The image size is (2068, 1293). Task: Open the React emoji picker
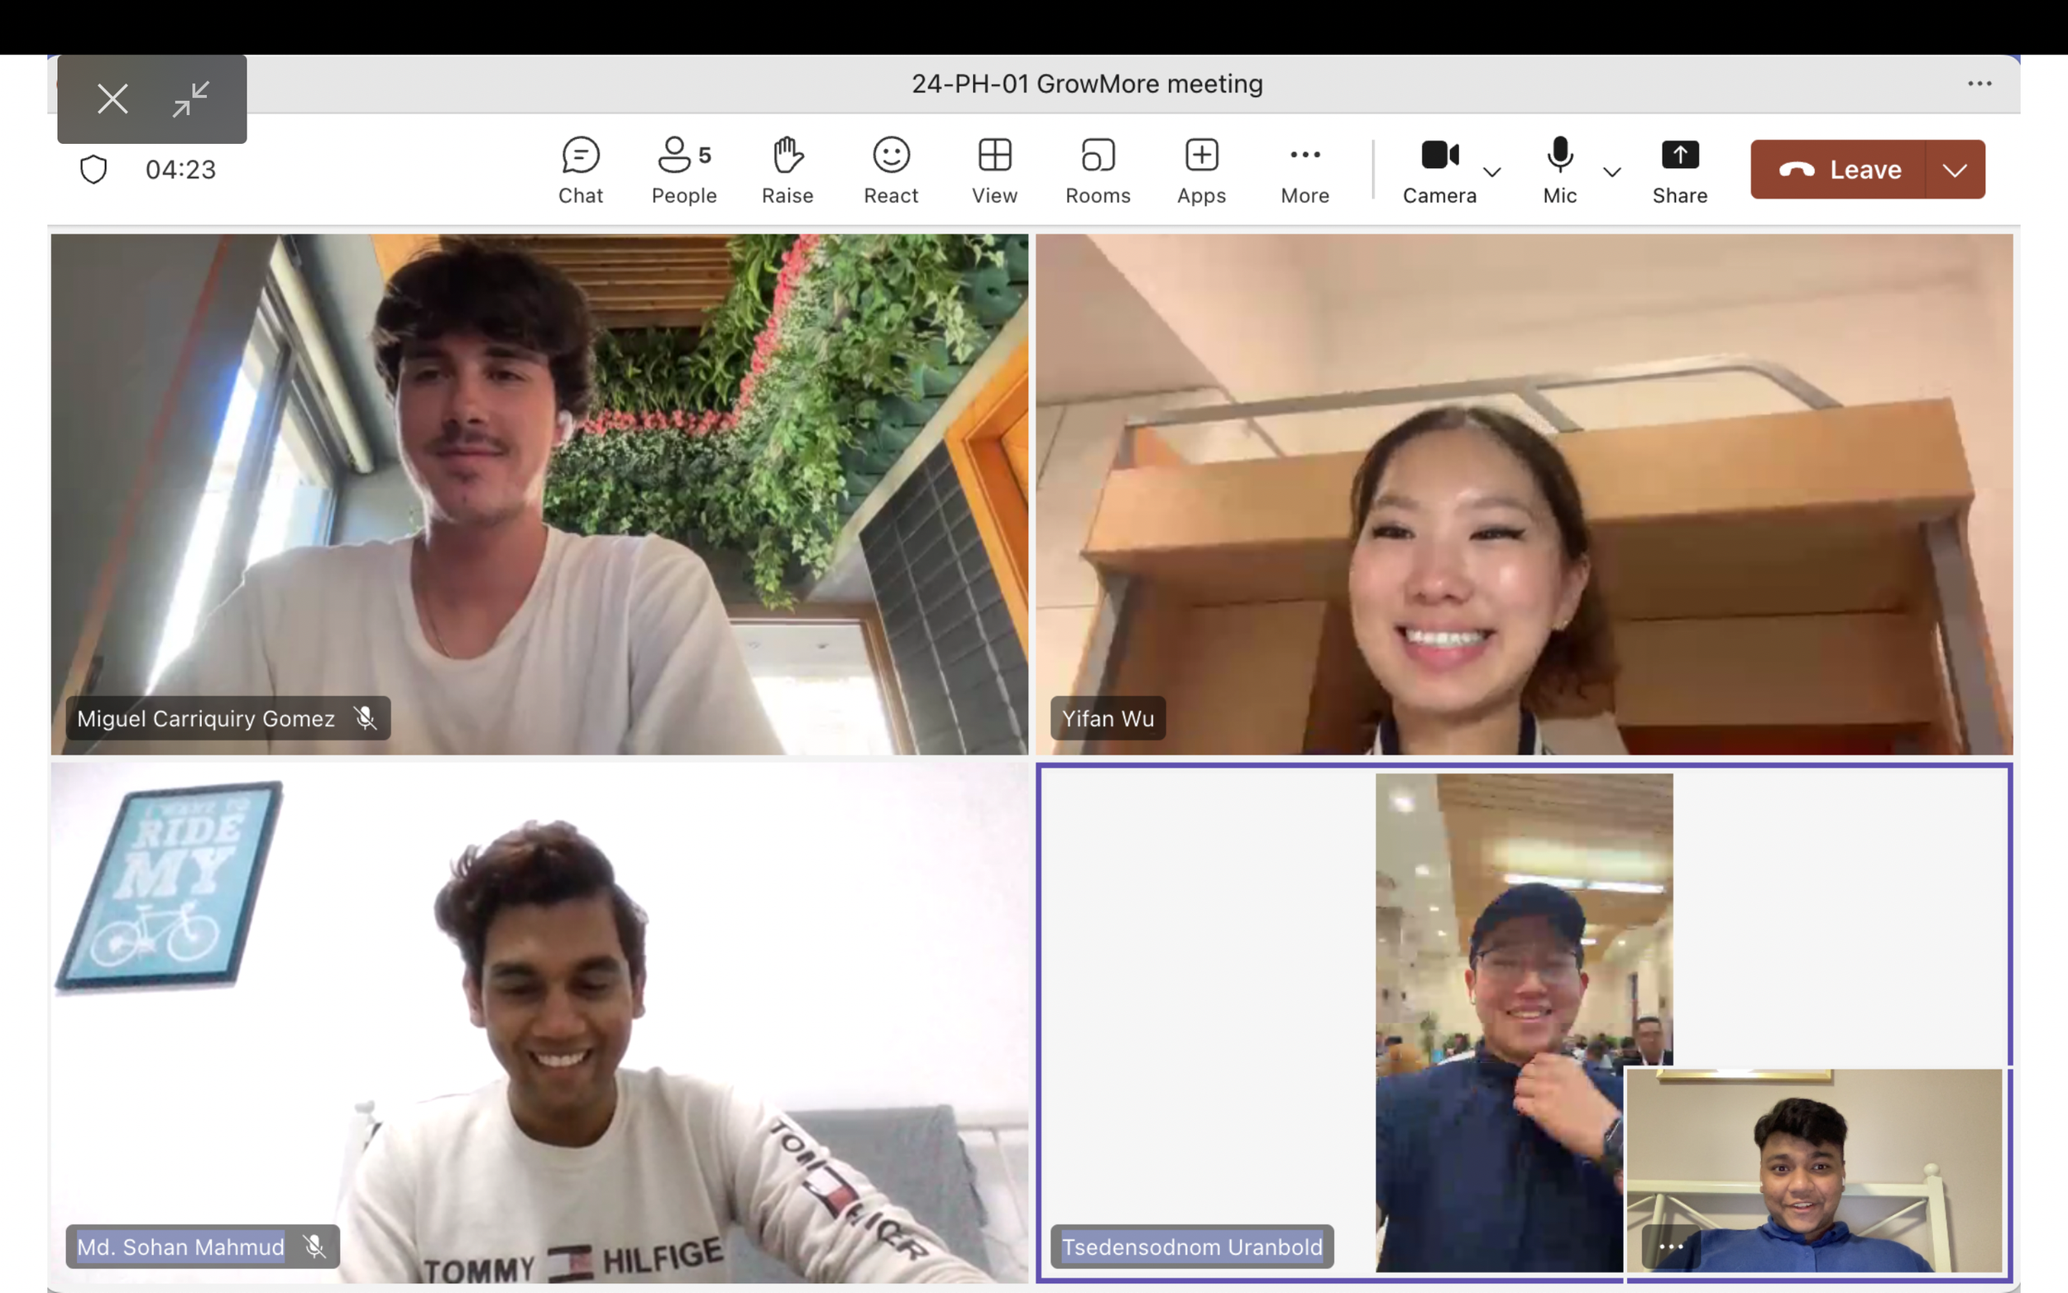coord(891,170)
